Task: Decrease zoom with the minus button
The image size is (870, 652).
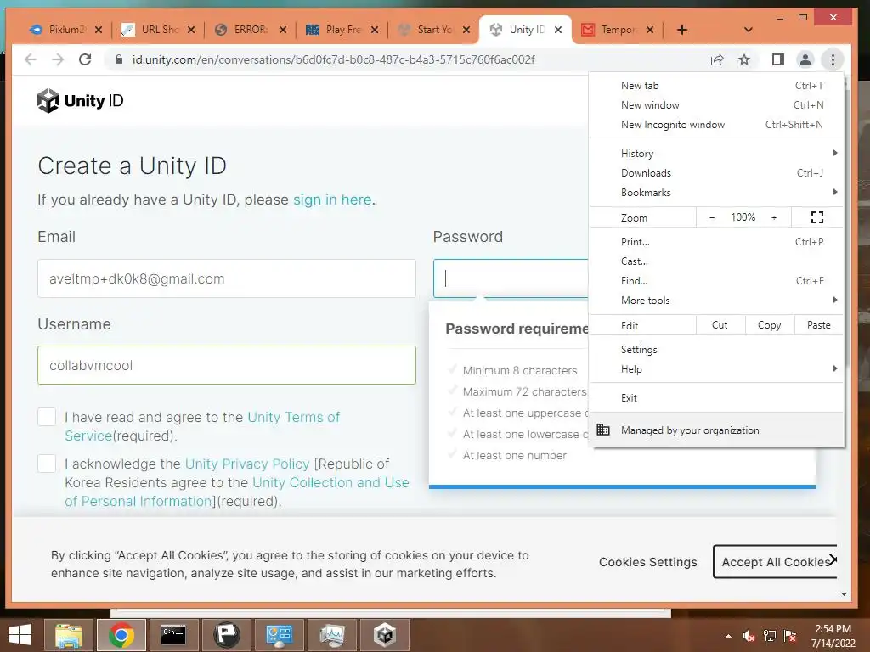Action: click(x=712, y=217)
